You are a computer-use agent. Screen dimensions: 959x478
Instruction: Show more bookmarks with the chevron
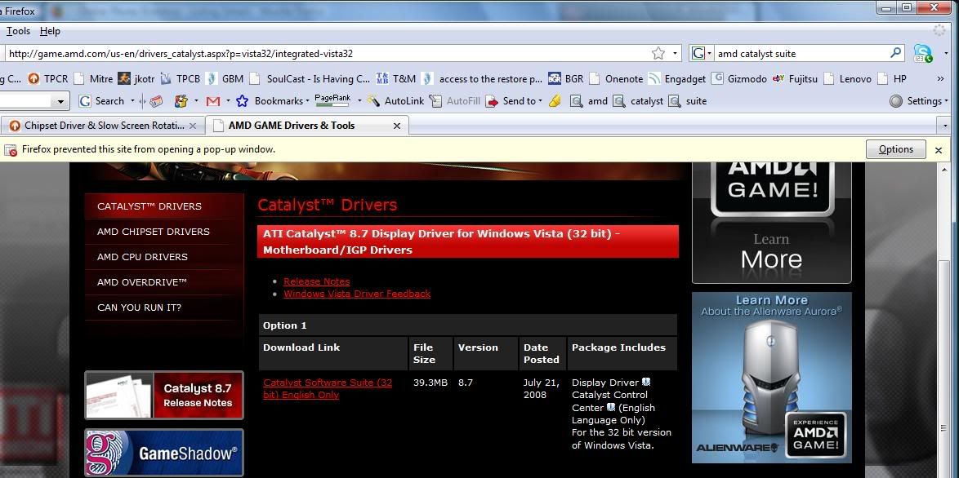(x=941, y=79)
